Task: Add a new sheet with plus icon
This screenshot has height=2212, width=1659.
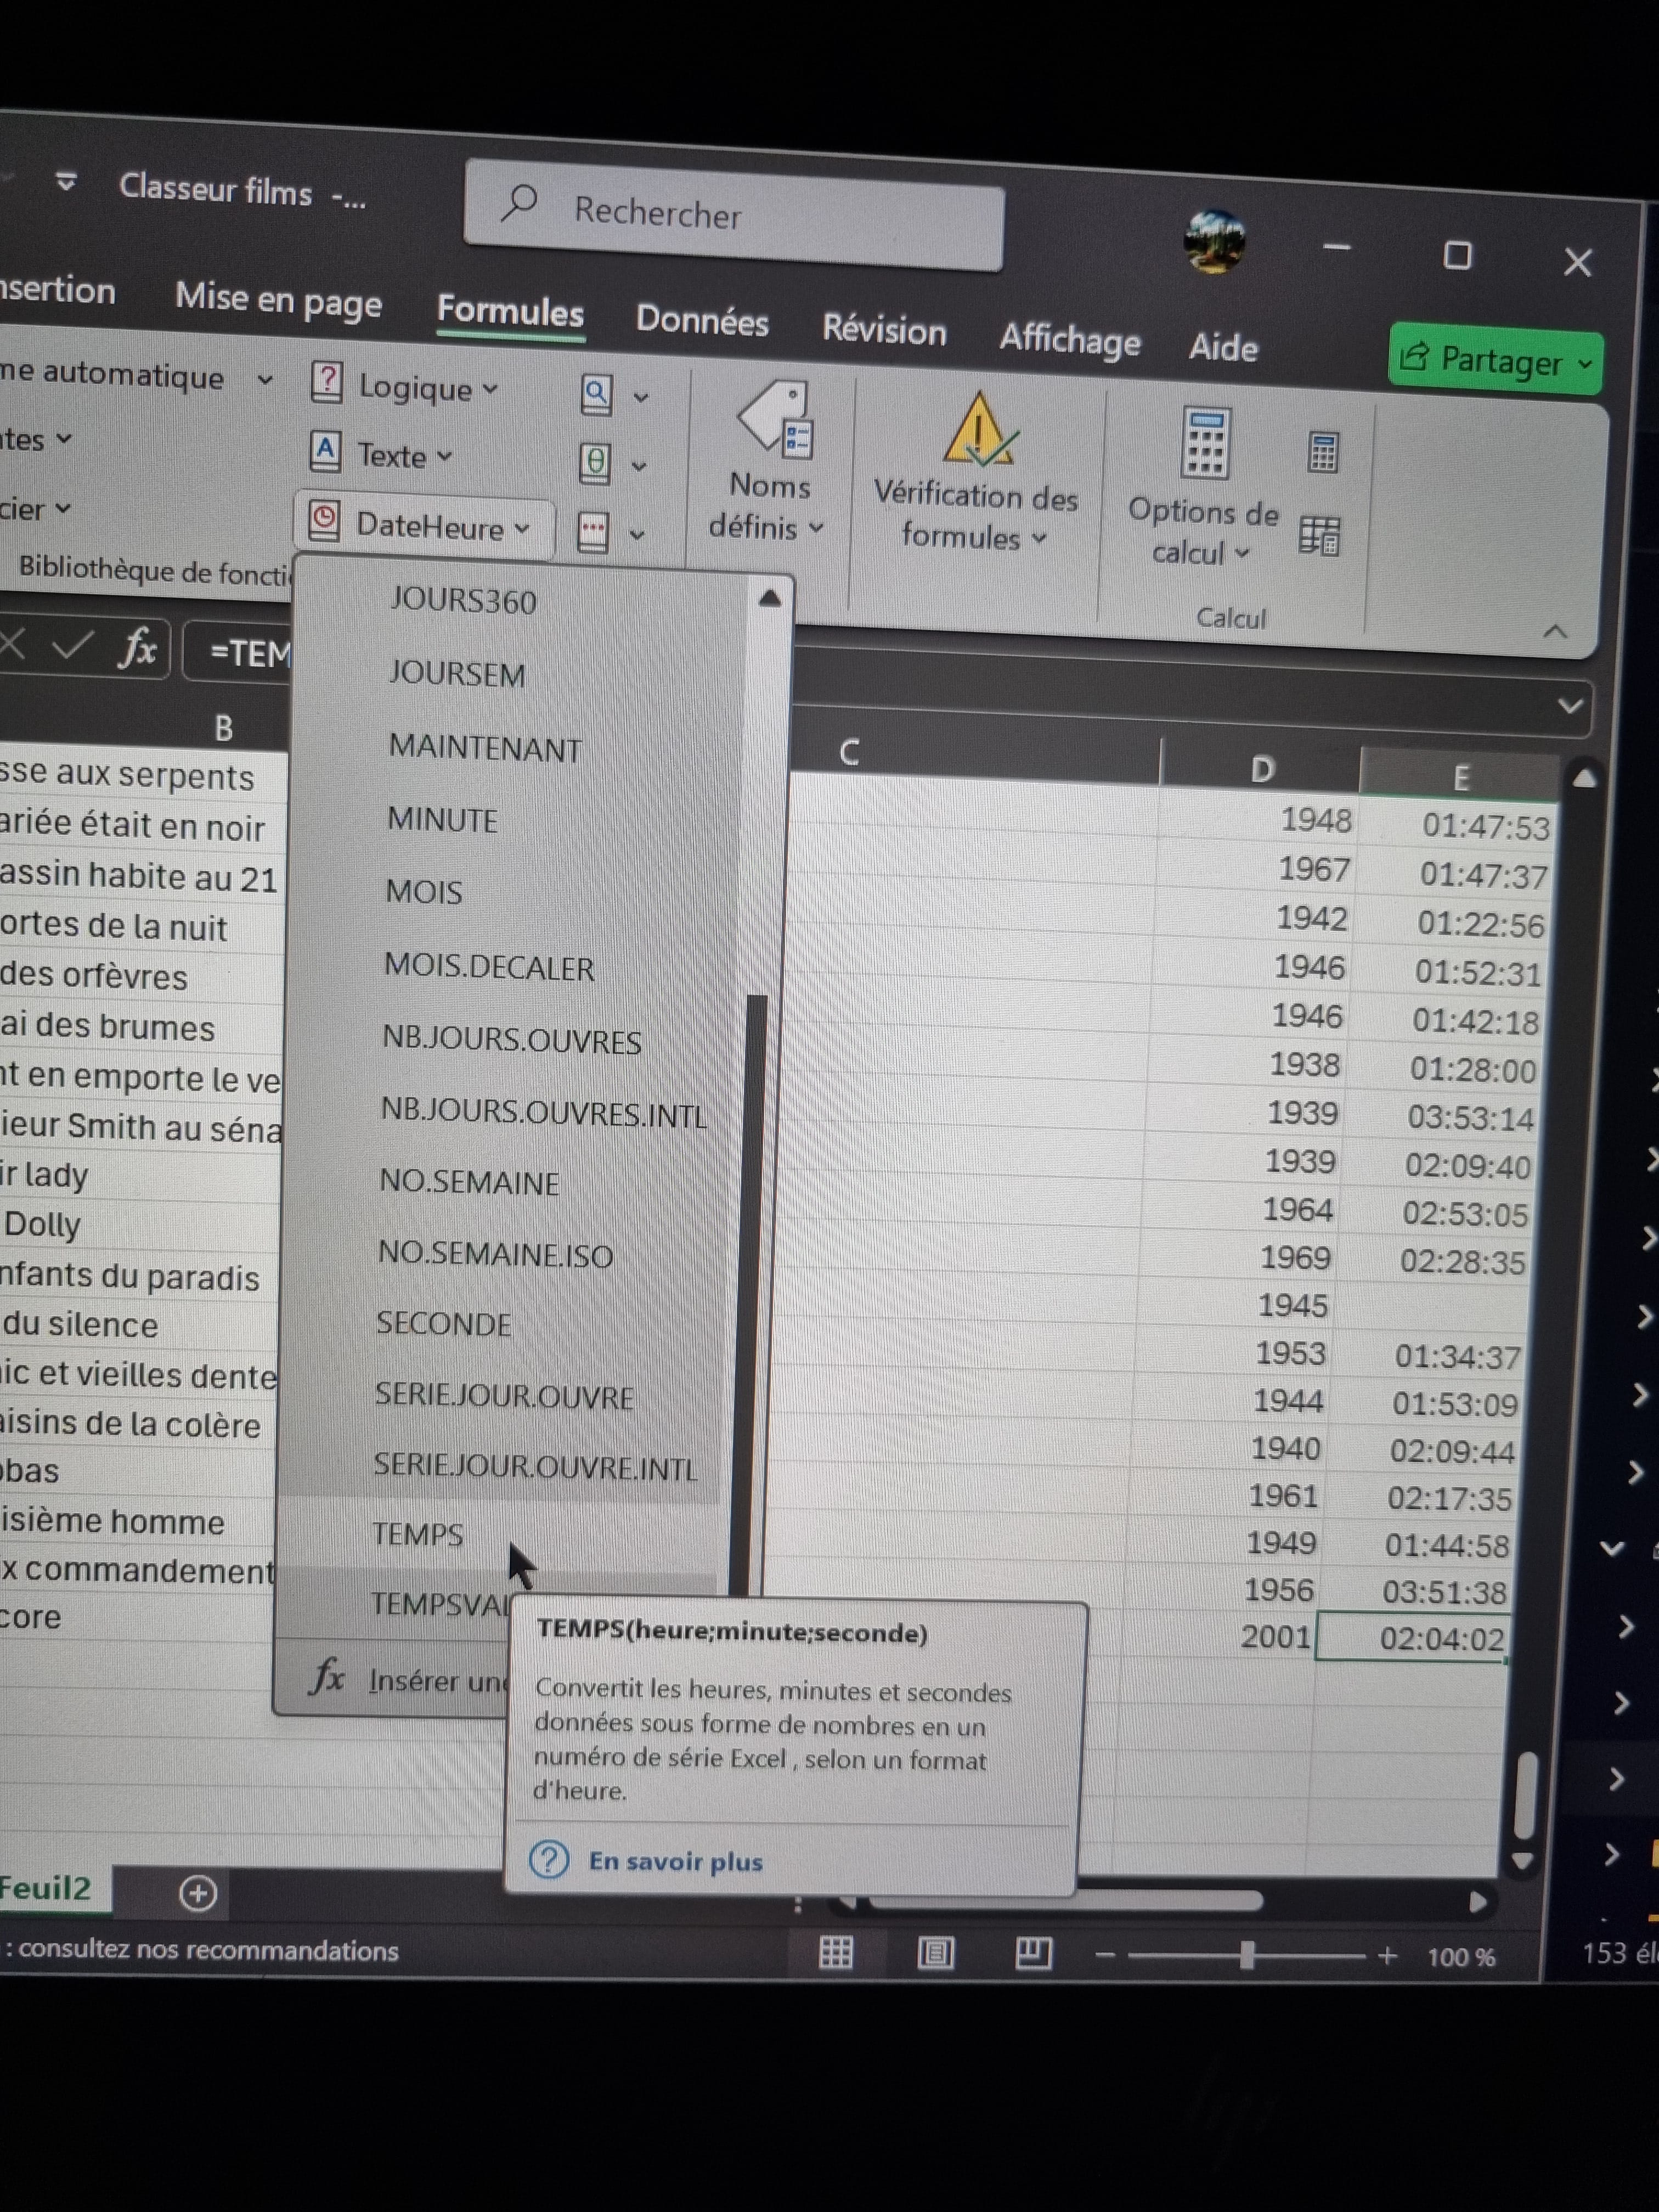Action: click(198, 1893)
